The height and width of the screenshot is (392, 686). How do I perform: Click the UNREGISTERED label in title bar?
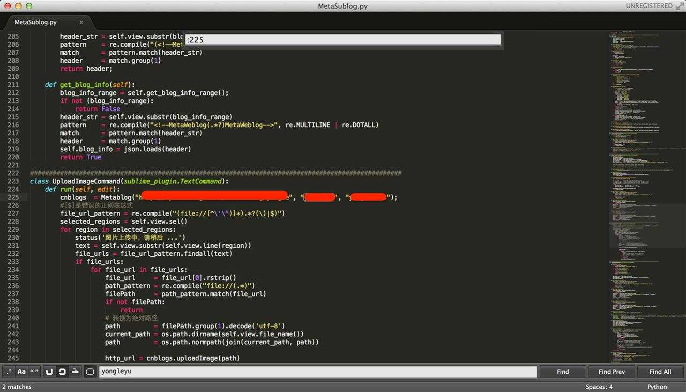pyautogui.click(x=649, y=6)
